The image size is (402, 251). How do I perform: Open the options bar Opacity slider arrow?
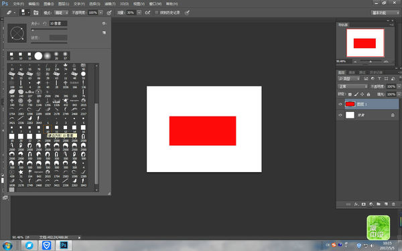coord(101,13)
